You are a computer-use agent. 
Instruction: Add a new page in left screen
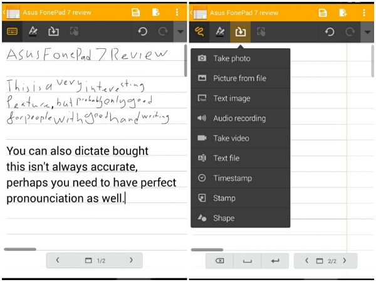(x=156, y=12)
